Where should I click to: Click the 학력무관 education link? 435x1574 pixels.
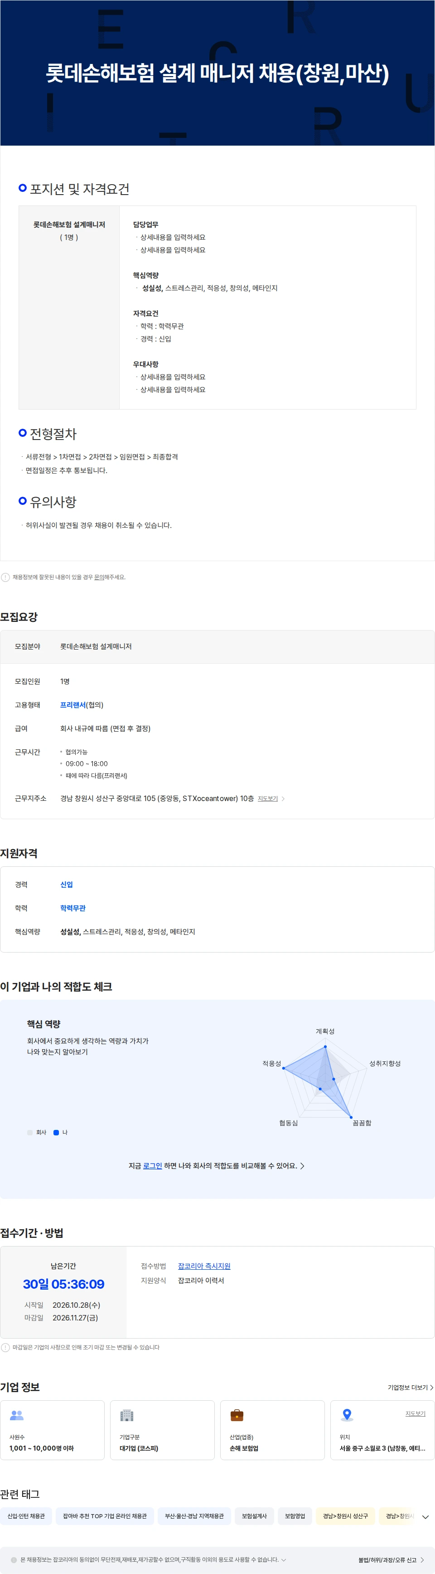tap(72, 908)
